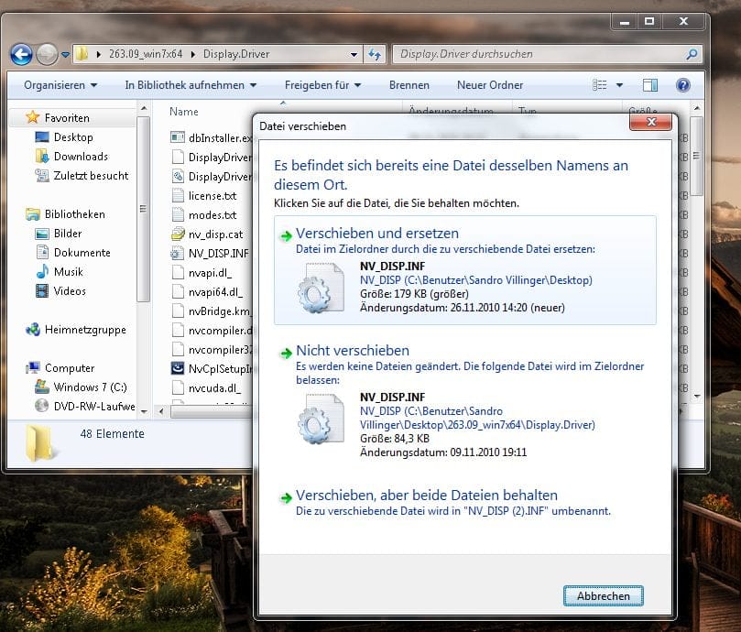This screenshot has width=741, height=632.
Task: Open Heimnetzgruppe in navigation pane
Action: click(x=85, y=330)
